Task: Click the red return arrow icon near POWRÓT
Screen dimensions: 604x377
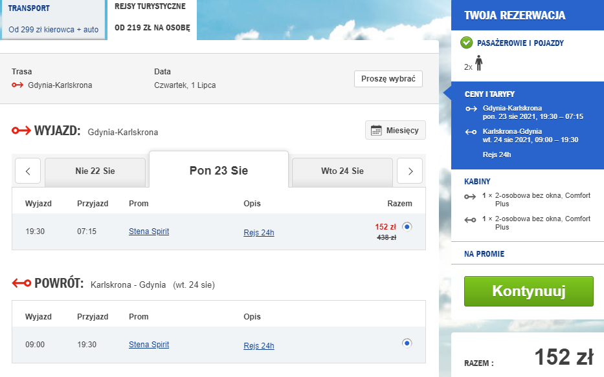Action: tap(21, 283)
